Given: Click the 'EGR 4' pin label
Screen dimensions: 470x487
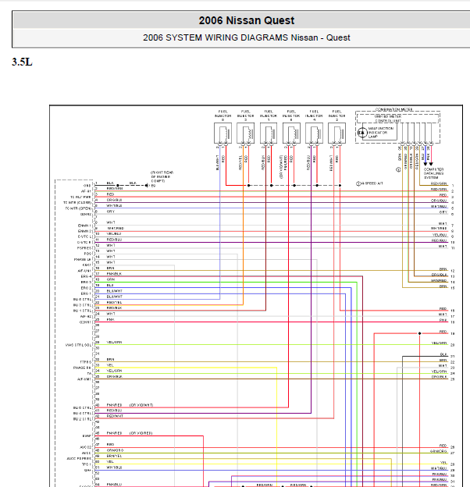Looking at the screenshot, I should coord(86,276).
